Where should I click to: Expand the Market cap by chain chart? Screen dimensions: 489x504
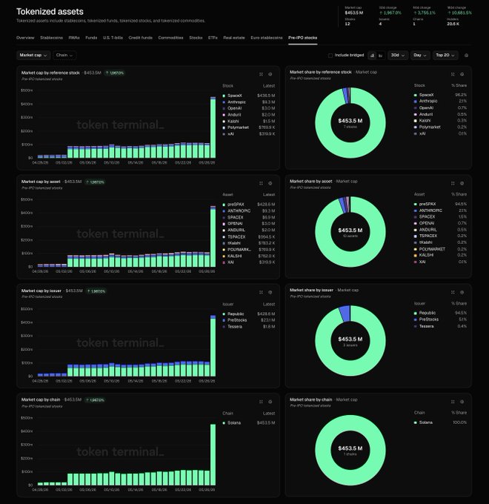(261, 402)
